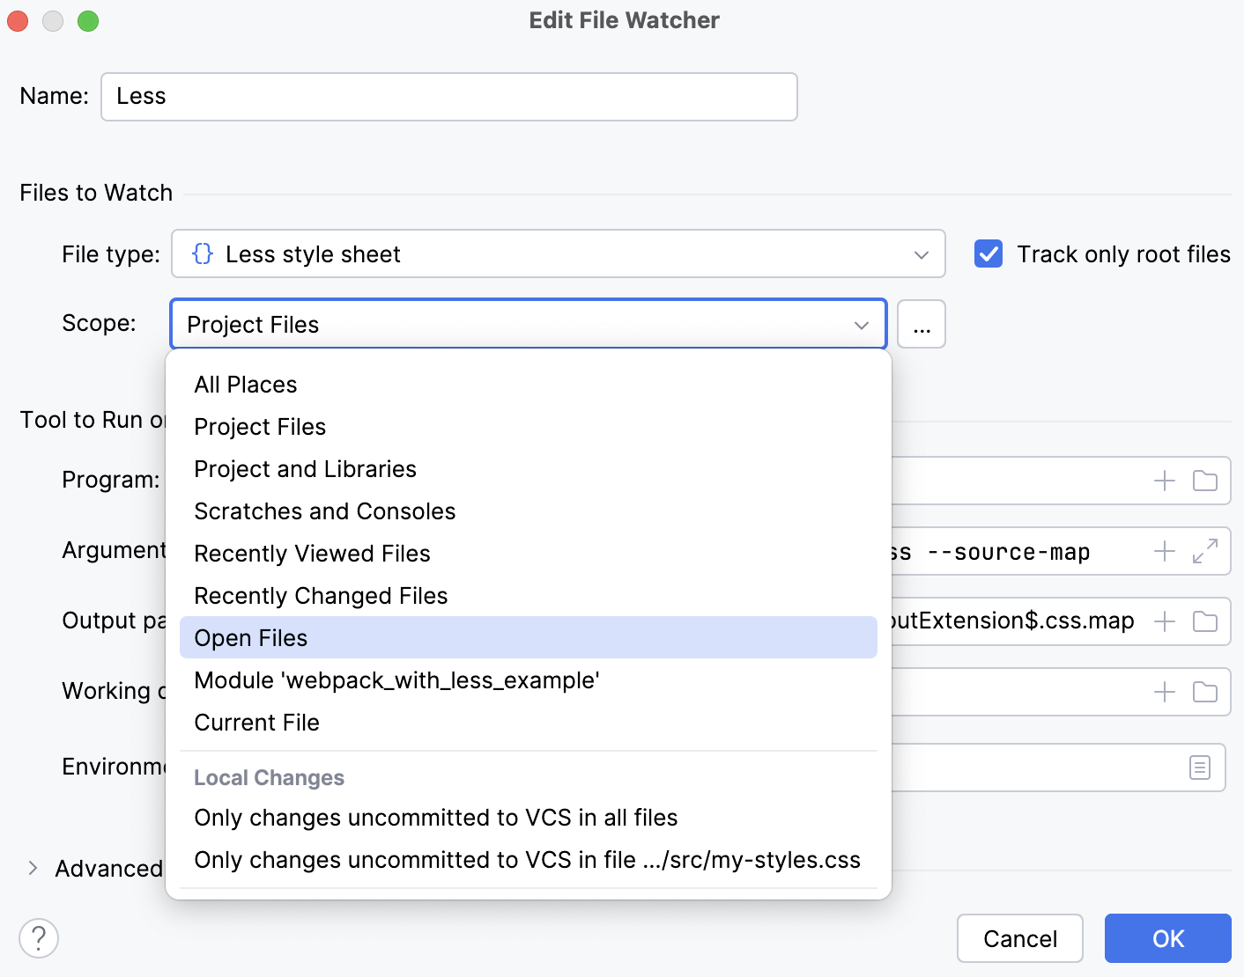
Task: Click the insert macro icon beside Arguments
Action: [1163, 551]
